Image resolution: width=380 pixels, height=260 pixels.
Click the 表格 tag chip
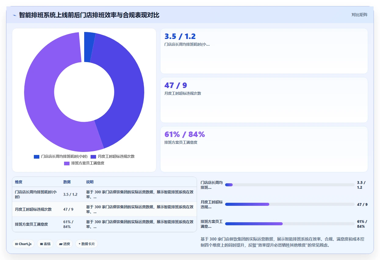pyautogui.click(x=45, y=244)
